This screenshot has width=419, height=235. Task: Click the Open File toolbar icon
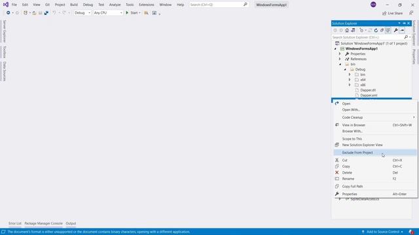(x=34, y=13)
